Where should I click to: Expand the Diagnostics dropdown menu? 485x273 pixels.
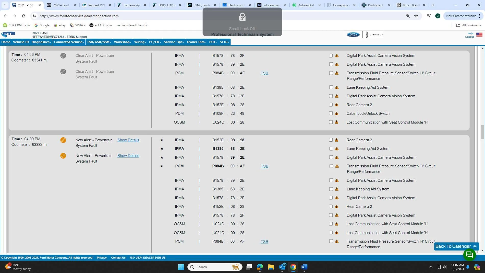(41, 42)
